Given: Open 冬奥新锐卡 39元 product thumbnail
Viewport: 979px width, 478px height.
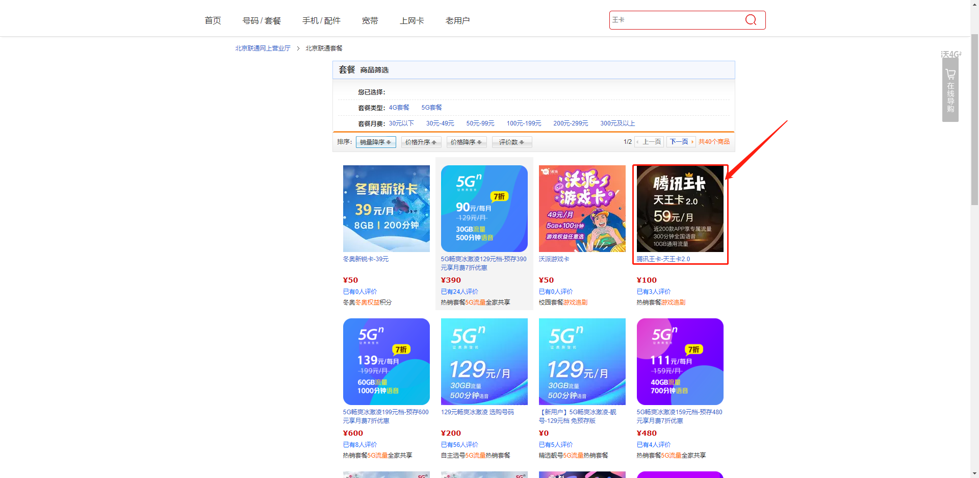Looking at the screenshot, I should tap(387, 209).
